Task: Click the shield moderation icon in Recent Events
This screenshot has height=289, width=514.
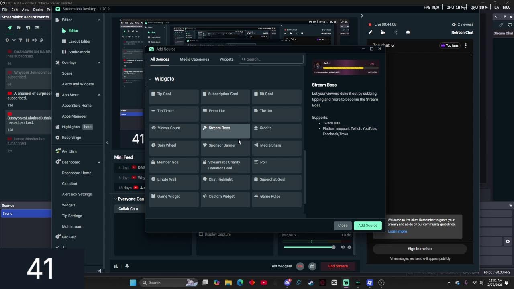Action: pos(7,40)
